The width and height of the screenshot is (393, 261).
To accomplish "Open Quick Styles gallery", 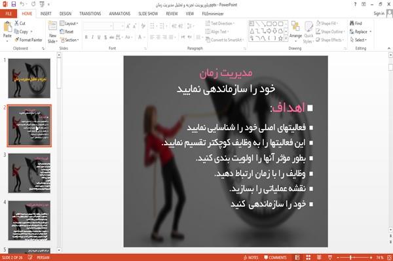I will pyautogui.click(x=309, y=32).
